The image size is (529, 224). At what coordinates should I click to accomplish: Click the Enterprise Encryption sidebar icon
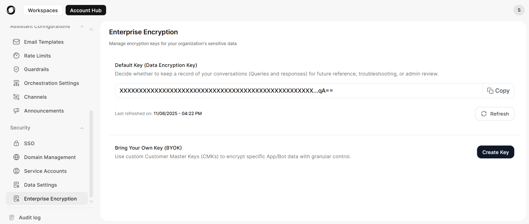coord(16,199)
